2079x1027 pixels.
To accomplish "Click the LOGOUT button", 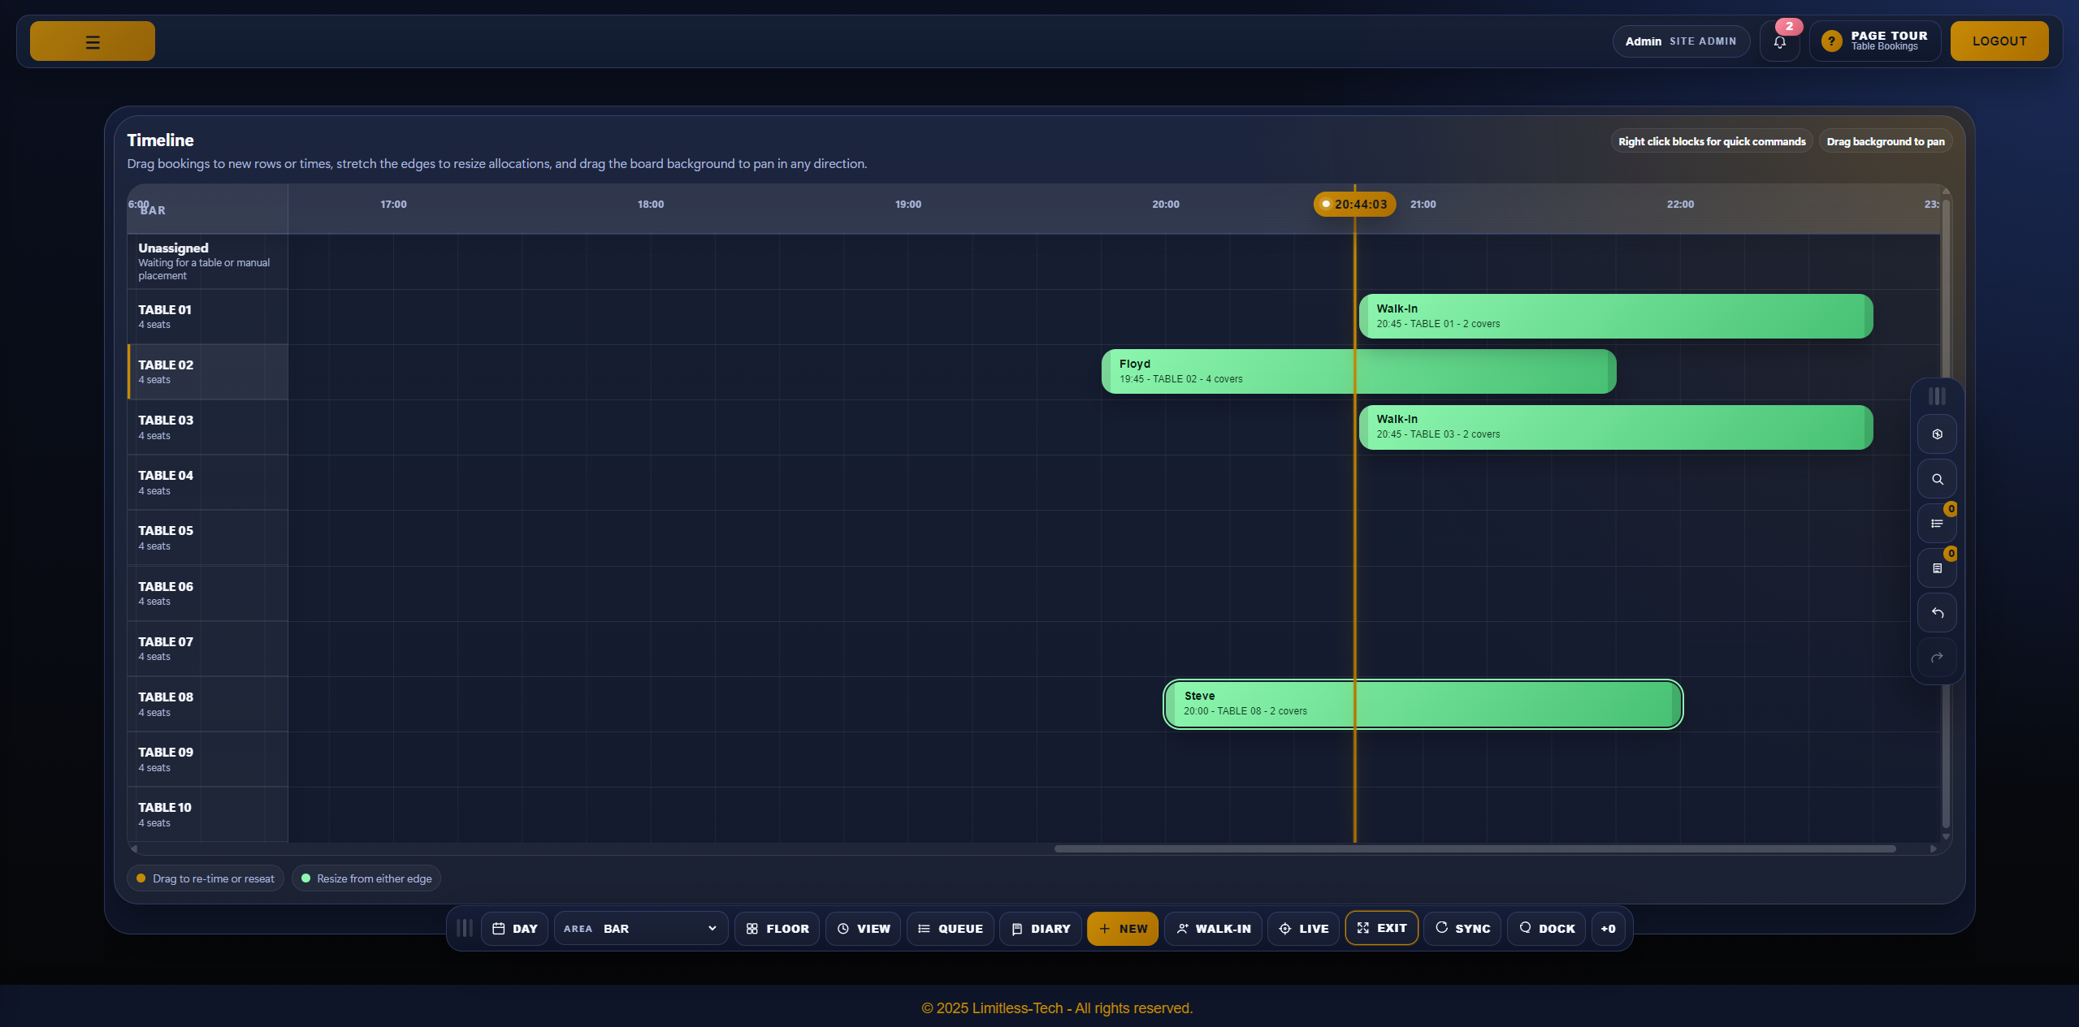I will point(1999,41).
